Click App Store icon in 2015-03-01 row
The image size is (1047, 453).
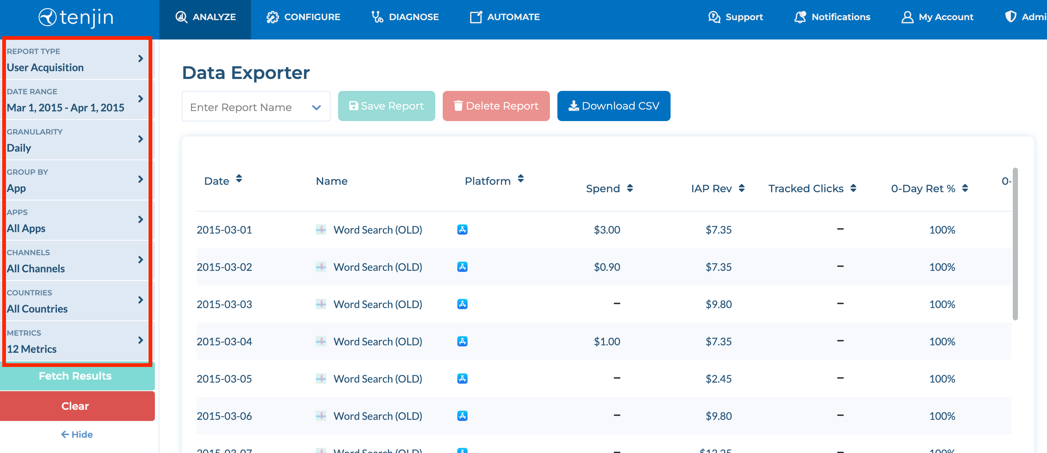(x=462, y=230)
